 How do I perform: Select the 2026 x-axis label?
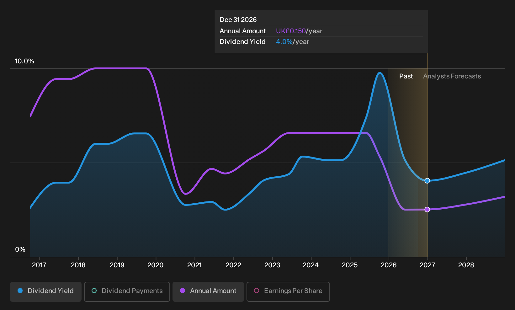point(389,265)
